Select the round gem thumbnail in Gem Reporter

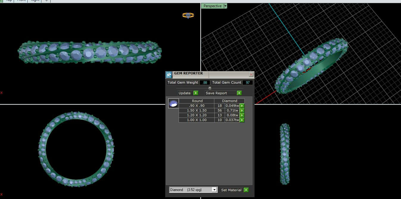[x=174, y=104]
